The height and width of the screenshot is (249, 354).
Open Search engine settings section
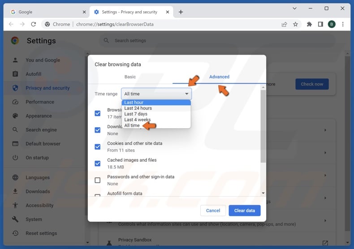coord(41,130)
